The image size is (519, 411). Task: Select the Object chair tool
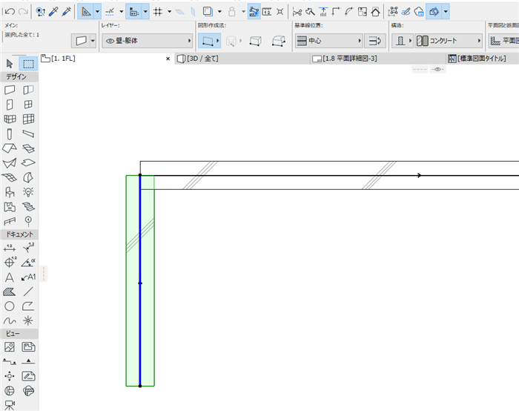tap(10, 192)
